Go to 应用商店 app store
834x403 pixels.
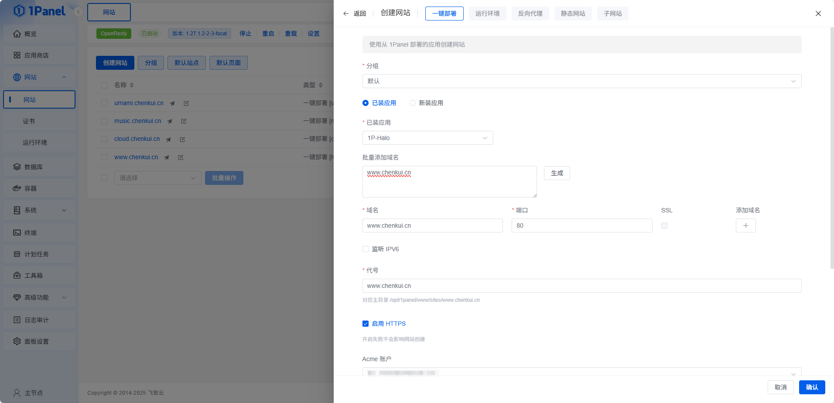(36, 55)
